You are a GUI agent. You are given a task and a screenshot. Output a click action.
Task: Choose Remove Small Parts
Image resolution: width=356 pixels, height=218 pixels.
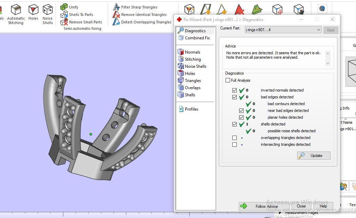click(81, 22)
